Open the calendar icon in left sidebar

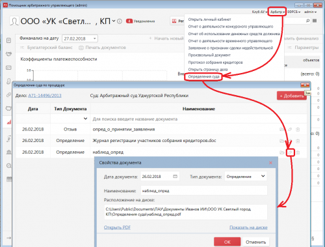coord(9,179)
